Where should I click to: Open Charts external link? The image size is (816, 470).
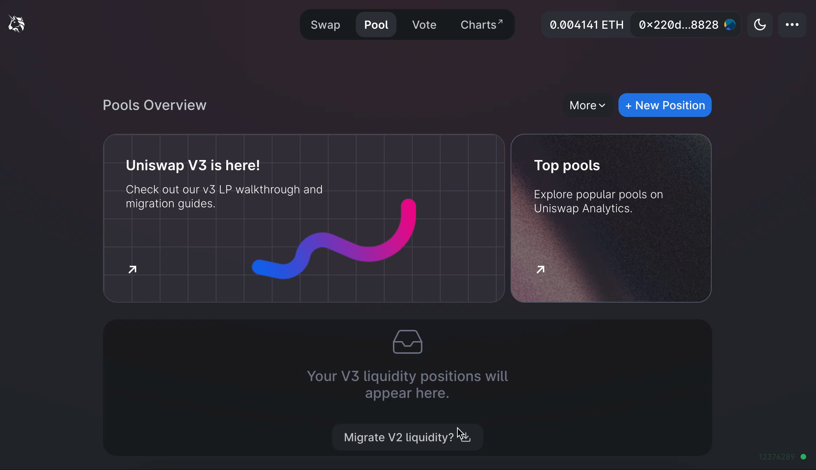pyautogui.click(x=480, y=25)
